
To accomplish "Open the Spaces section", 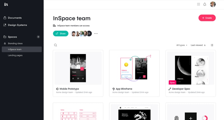I will coord(12,37).
